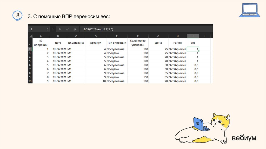Select column H header

pyautogui.click(x=177, y=36)
